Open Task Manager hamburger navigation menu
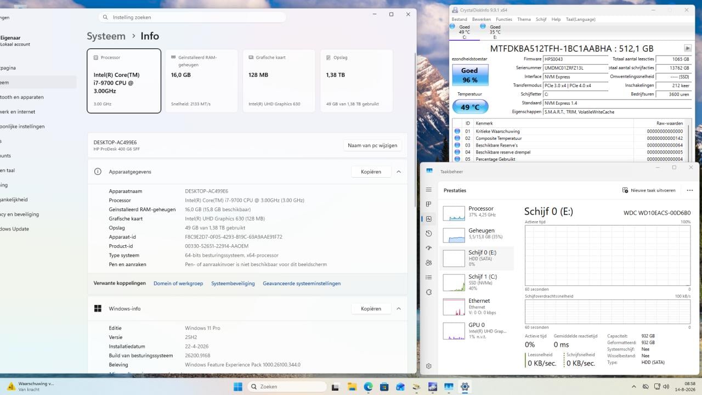 click(x=429, y=190)
